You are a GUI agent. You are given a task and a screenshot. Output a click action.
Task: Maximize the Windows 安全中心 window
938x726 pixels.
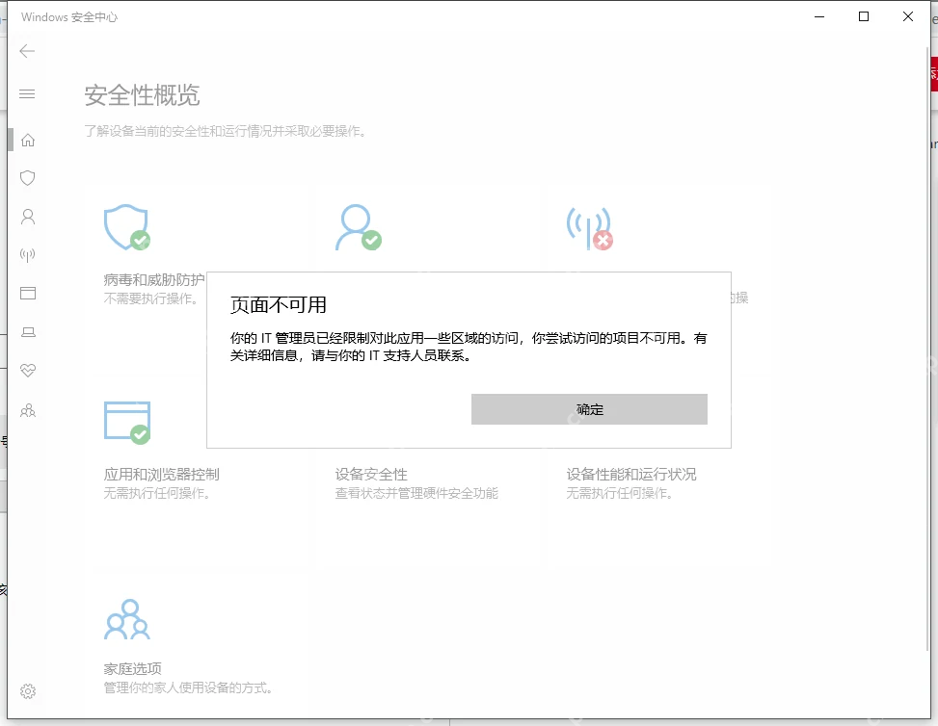(x=864, y=16)
